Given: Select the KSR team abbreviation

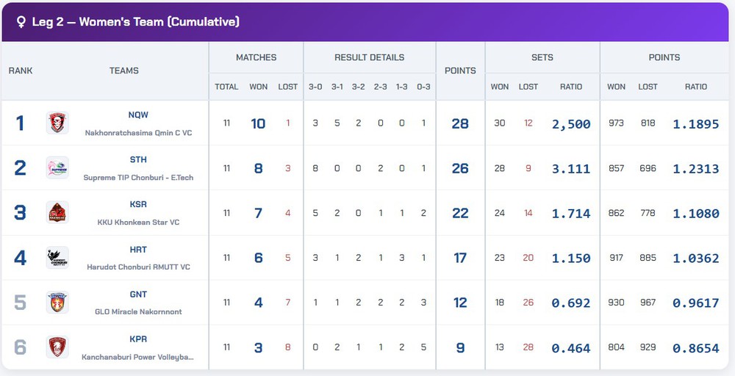Looking at the screenshot, I should [138, 205].
